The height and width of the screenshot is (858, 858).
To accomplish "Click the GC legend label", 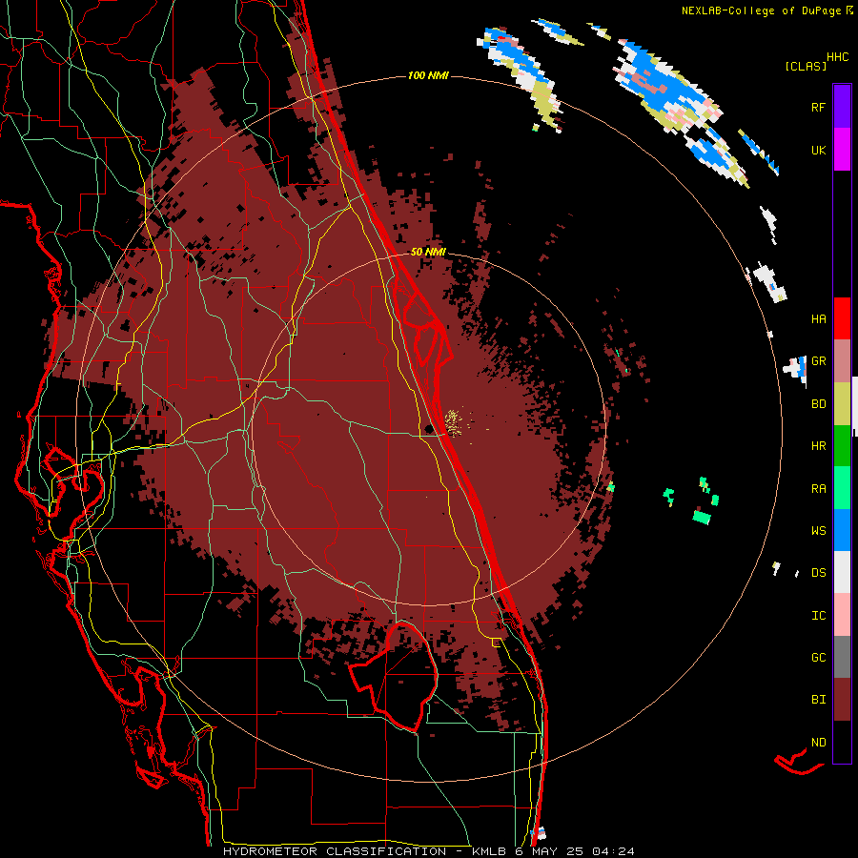I will point(819,657).
